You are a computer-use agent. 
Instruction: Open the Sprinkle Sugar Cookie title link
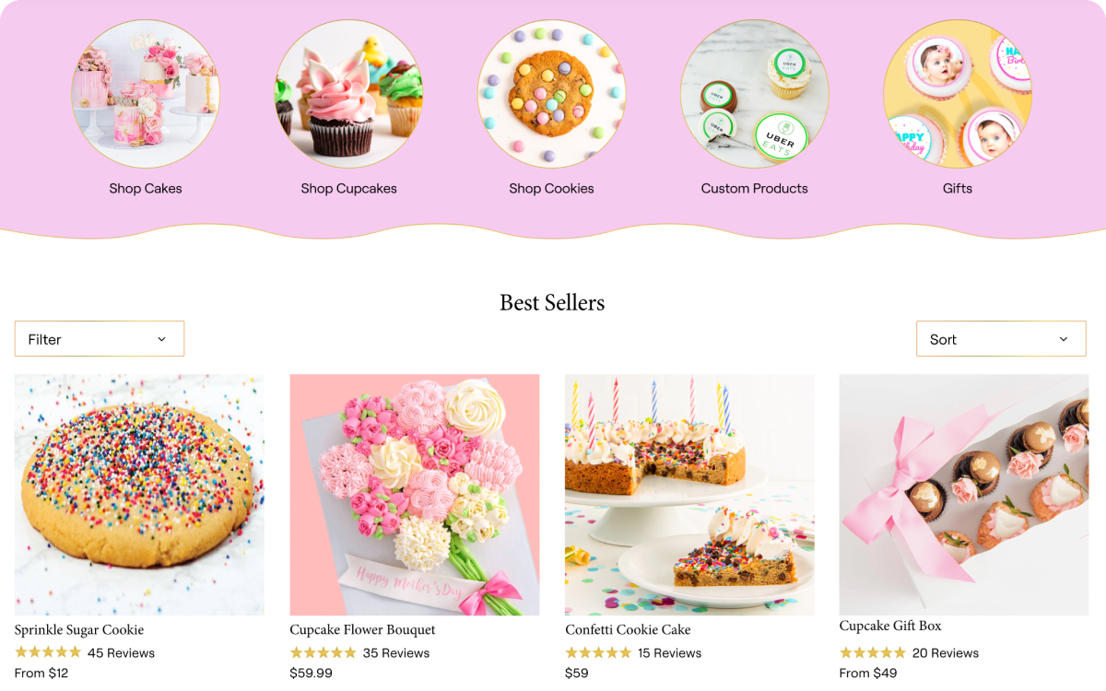click(79, 630)
